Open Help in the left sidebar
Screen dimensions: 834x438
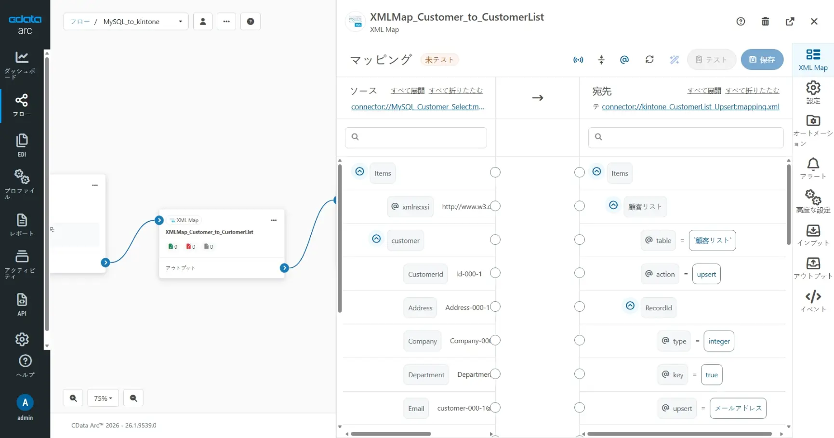click(25, 366)
